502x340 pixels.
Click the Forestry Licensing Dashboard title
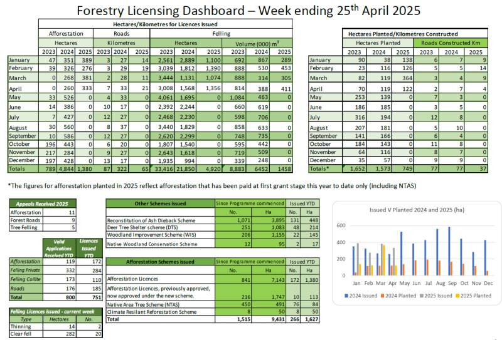pos(248,11)
